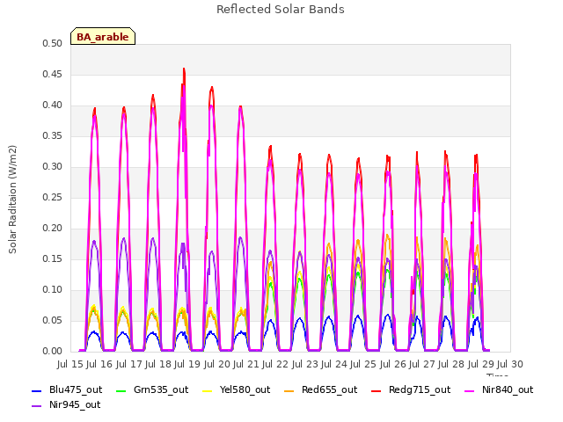Click the 0.50 y-axis tick label
Screen dimensions: 563x422
coord(53,44)
